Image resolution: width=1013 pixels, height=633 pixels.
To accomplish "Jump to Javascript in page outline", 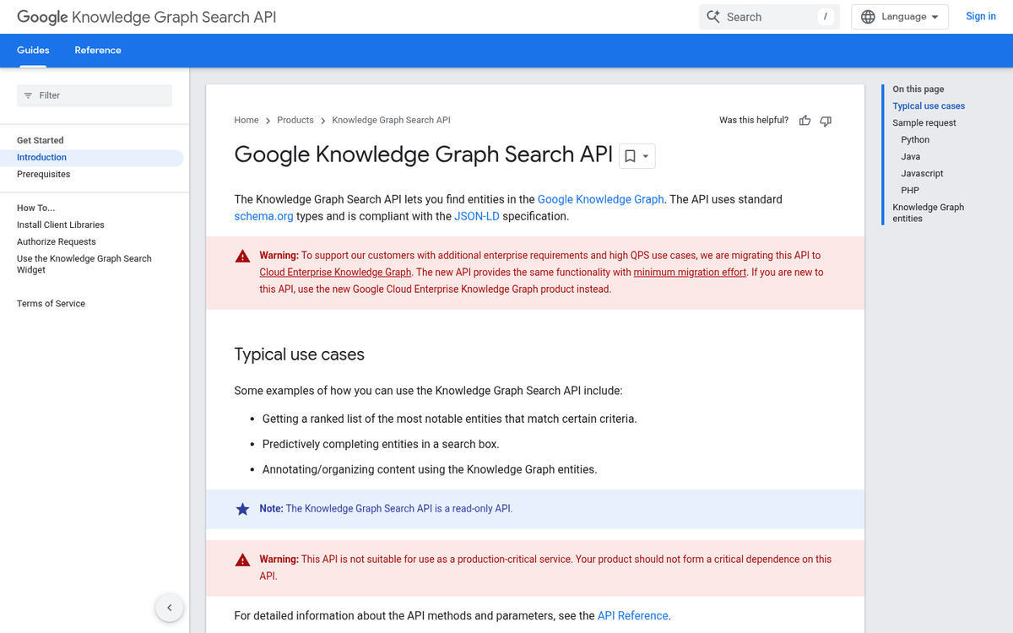I will coord(922,173).
